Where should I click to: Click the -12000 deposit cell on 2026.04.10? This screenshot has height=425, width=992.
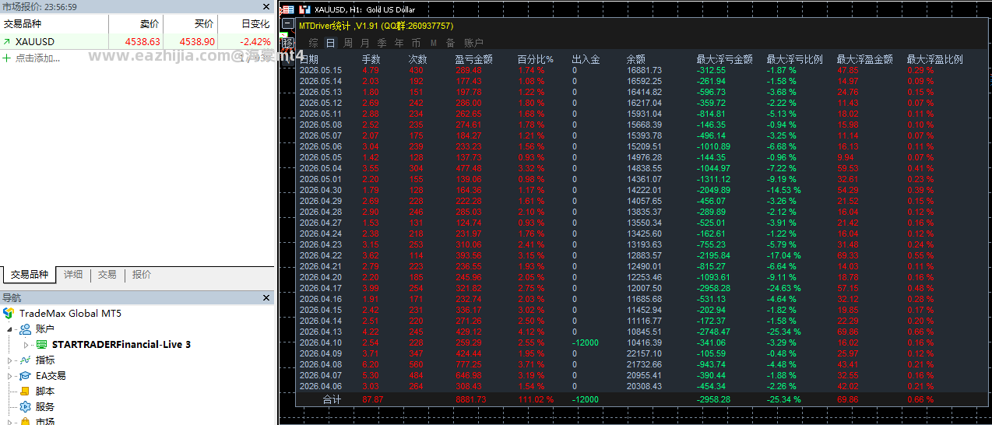coord(586,342)
